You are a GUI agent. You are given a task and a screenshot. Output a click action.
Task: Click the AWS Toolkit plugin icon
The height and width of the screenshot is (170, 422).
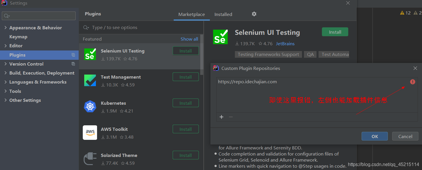[x=90, y=133]
